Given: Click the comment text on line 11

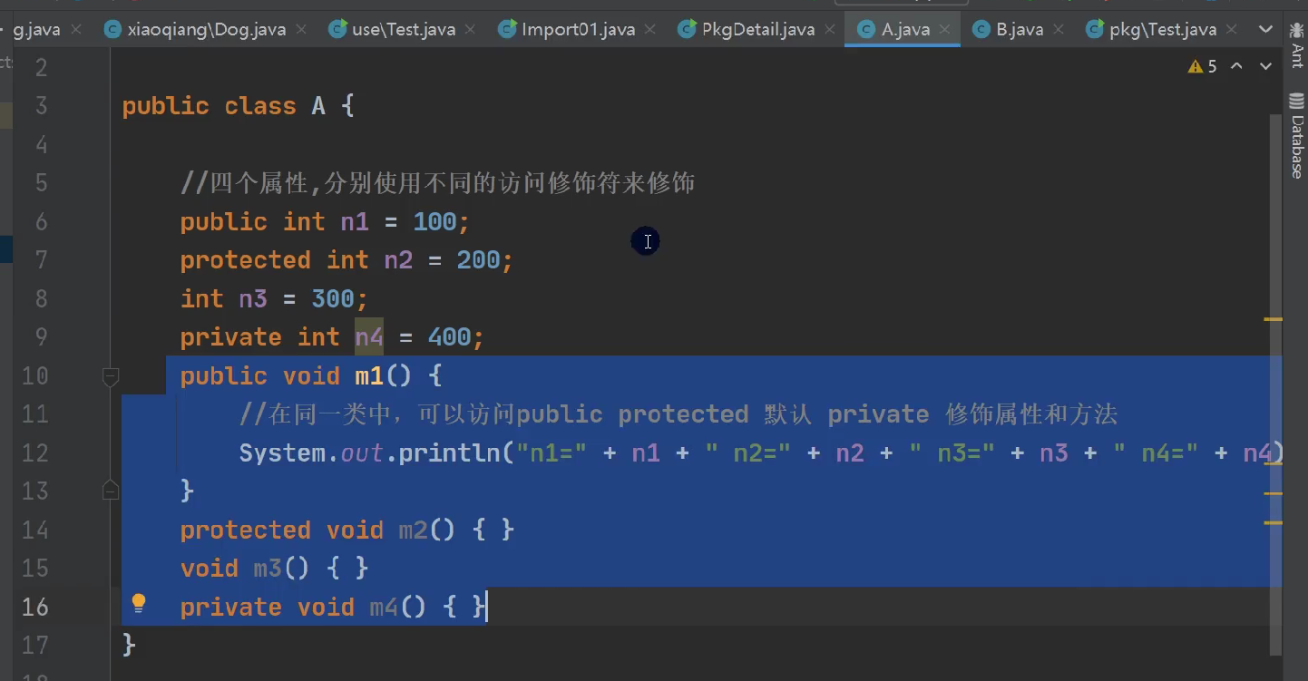Looking at the screenshot, I should point(678,414).
